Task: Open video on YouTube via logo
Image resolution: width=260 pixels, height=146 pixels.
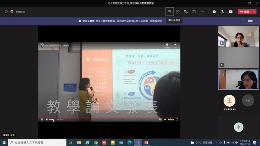Action: coord(171,119)
